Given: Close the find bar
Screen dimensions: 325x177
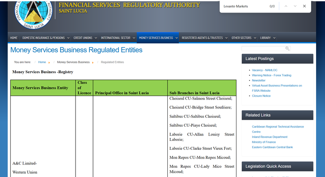Looking at the screenshot, I should 304,6.
